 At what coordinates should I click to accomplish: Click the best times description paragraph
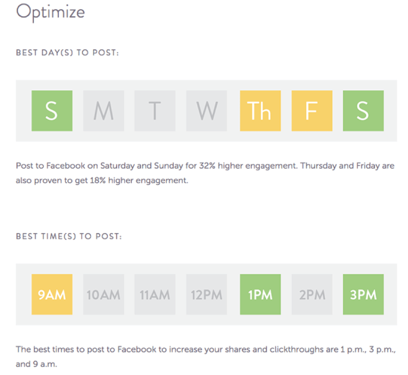205,356
